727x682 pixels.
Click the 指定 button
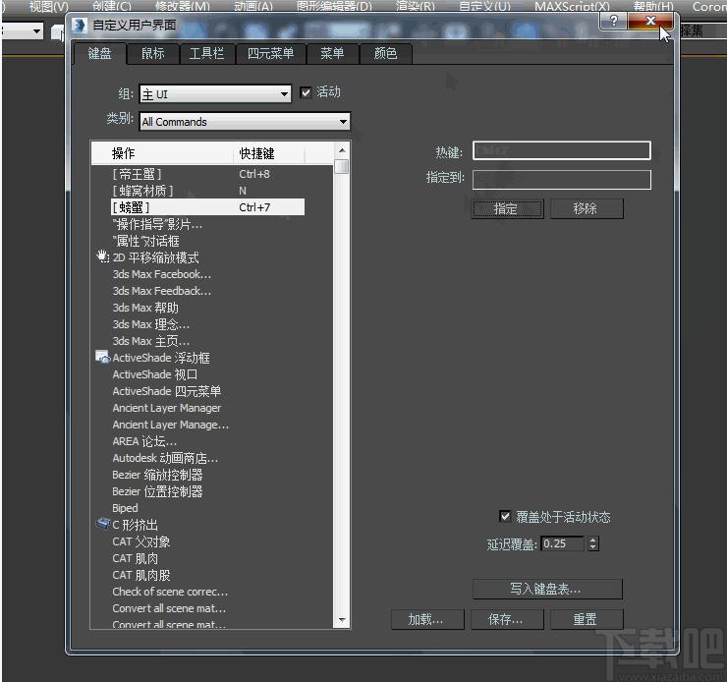click(507, 208)
